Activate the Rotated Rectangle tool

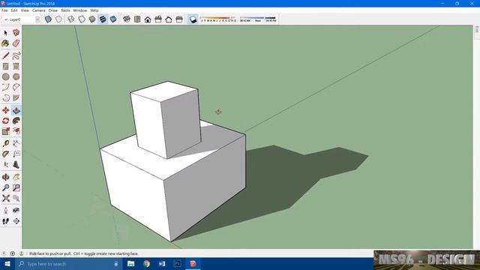pos(16,66)
